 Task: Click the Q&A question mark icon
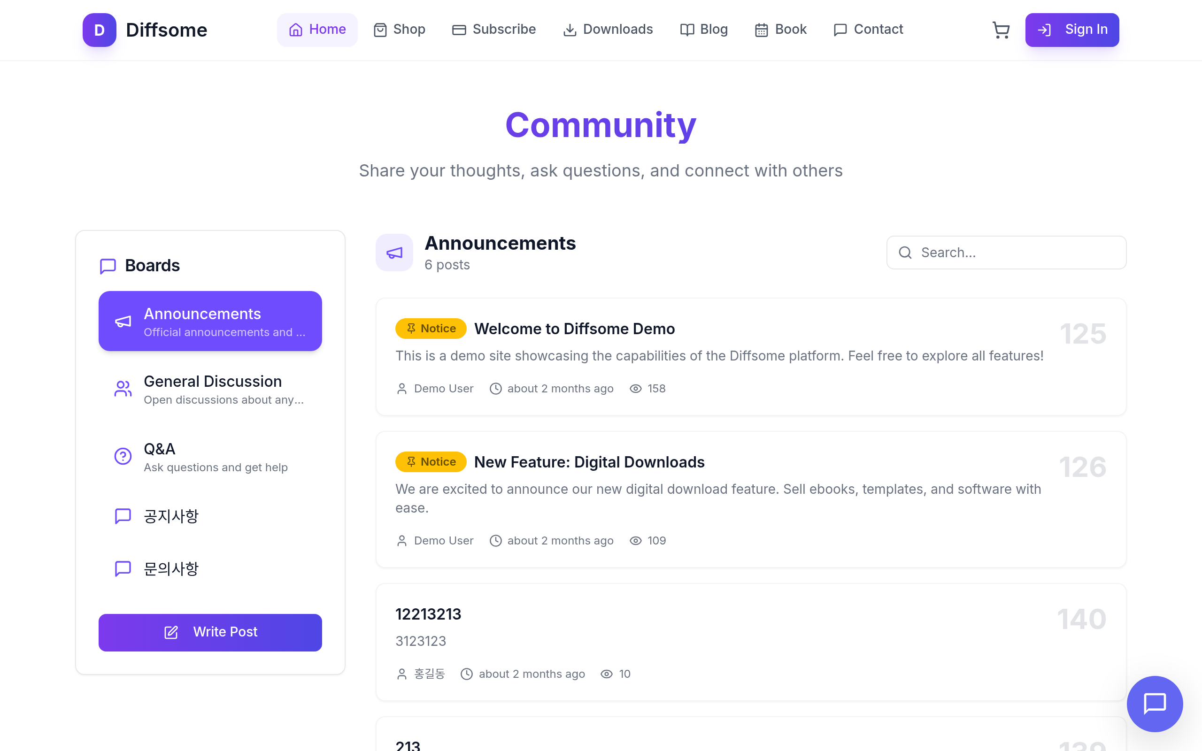(x=123, y=456)
